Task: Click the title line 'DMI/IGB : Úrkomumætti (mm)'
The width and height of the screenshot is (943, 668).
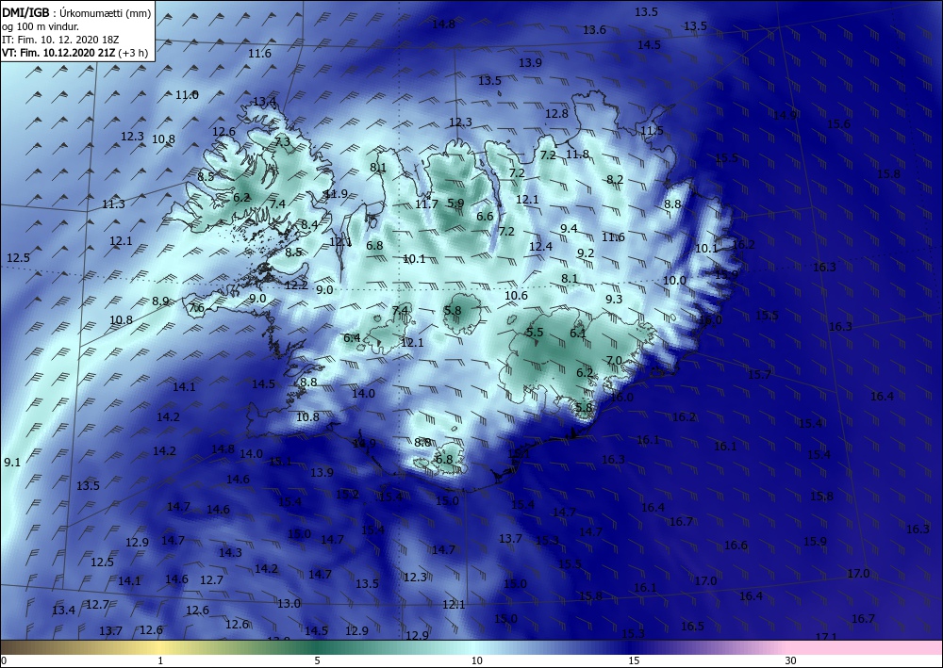Action: pyautogui.click(x=76, y=14)
